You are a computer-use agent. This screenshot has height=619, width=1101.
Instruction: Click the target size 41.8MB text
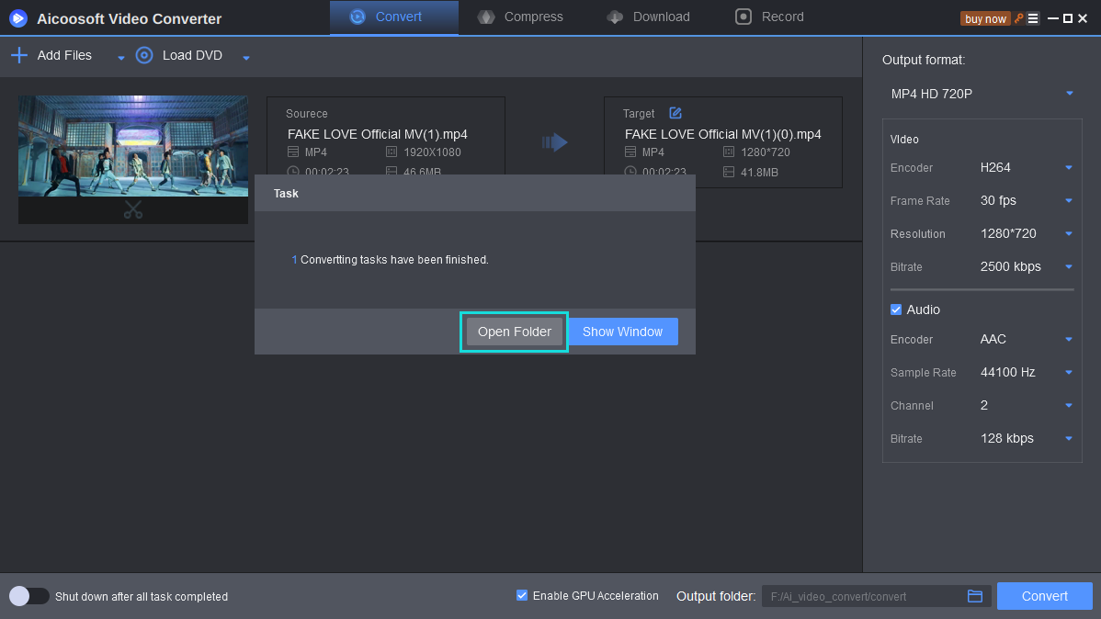click(759, 173)
